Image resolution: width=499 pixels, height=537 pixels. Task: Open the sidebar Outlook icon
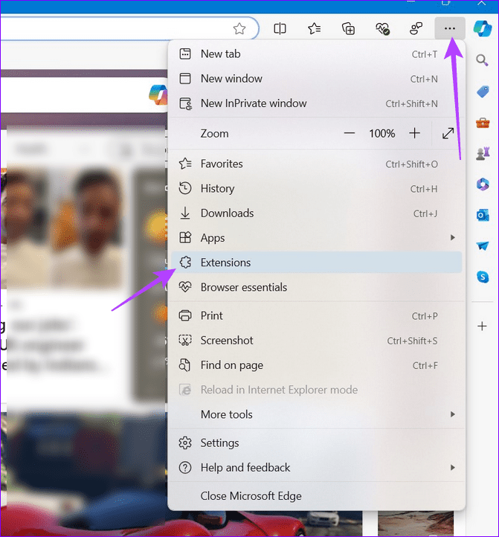[x=483, y=216]
